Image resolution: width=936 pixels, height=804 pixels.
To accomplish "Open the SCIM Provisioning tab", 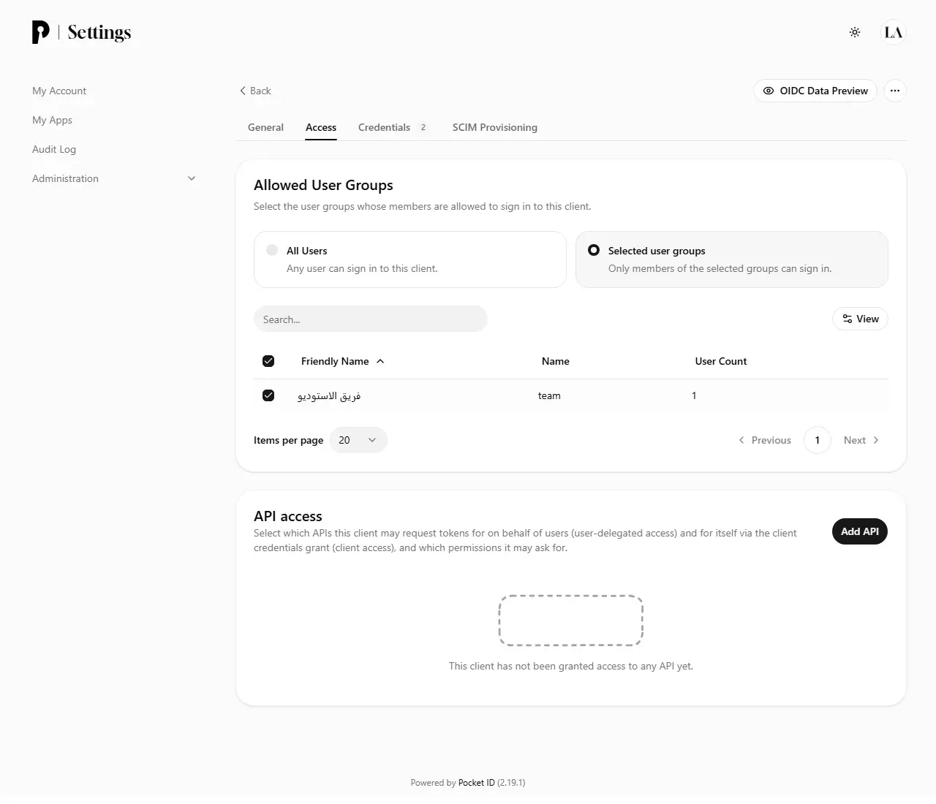I will coord(495,127).
